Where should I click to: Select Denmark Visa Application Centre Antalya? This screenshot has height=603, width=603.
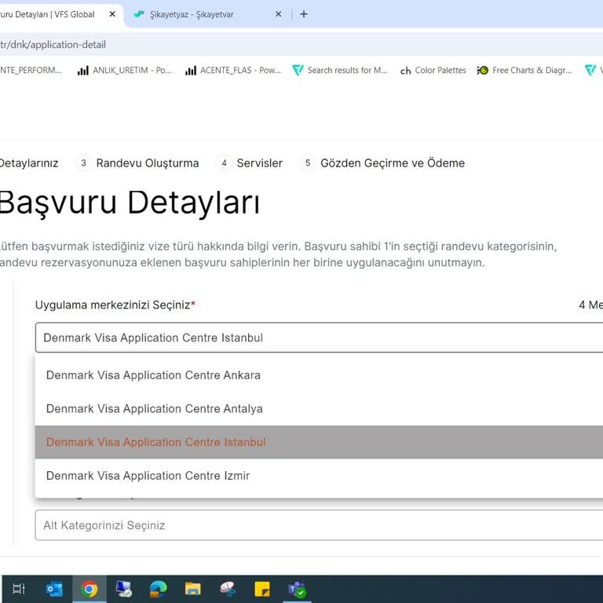(320, 409)
